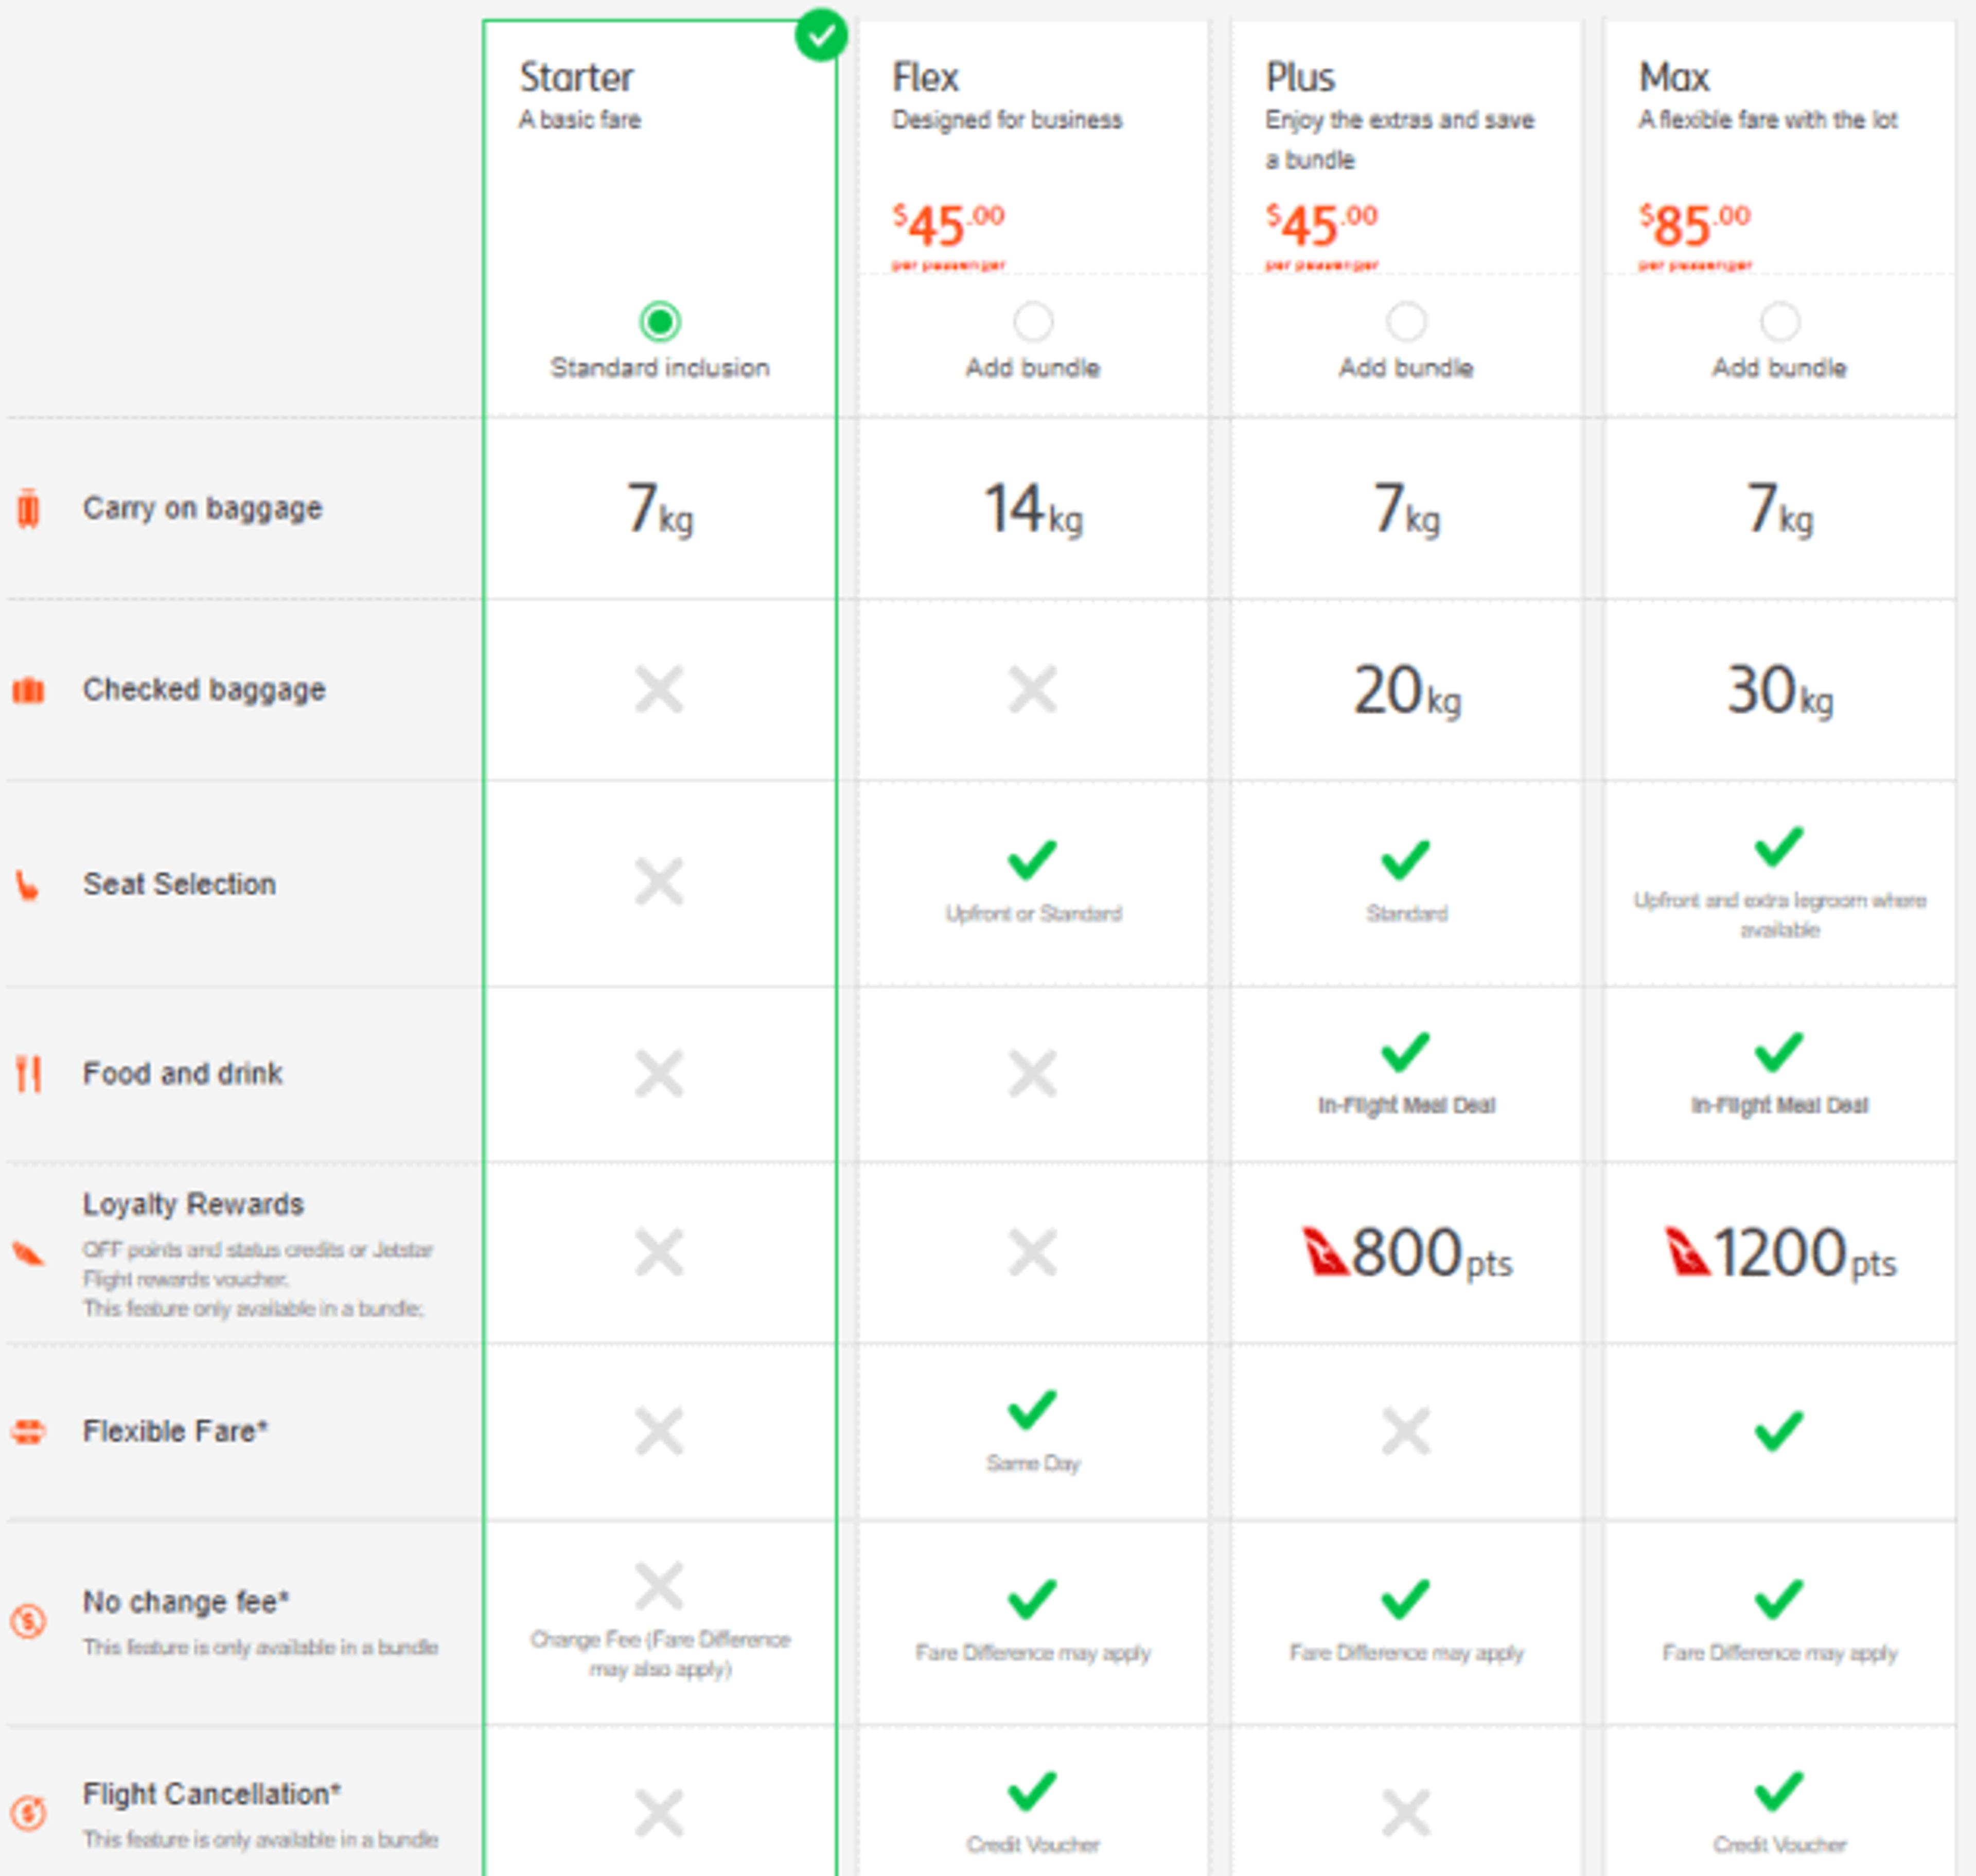
Task: Click the Flexible Fare icon
Action: [28, 1431]
